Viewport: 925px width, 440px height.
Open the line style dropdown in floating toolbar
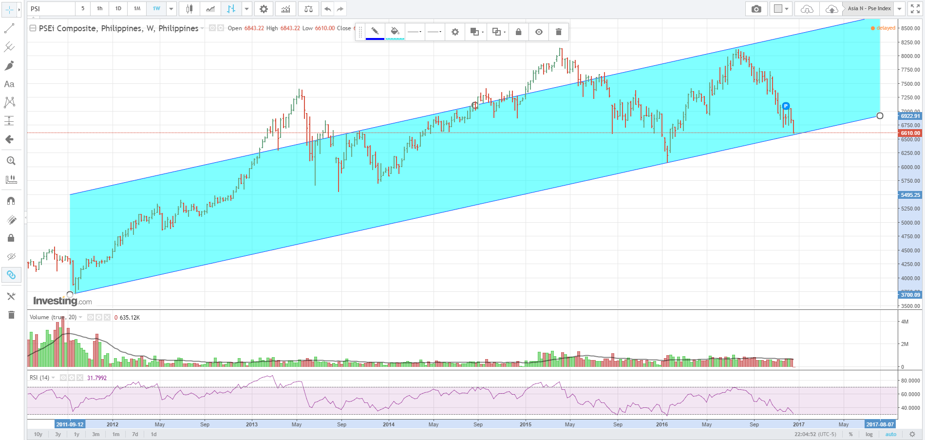pos(415,31)
